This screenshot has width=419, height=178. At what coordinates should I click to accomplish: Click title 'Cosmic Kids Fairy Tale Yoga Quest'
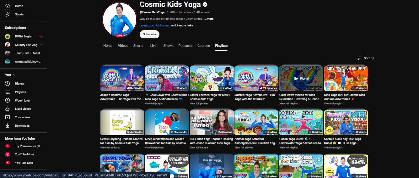(x=343, y=141)
